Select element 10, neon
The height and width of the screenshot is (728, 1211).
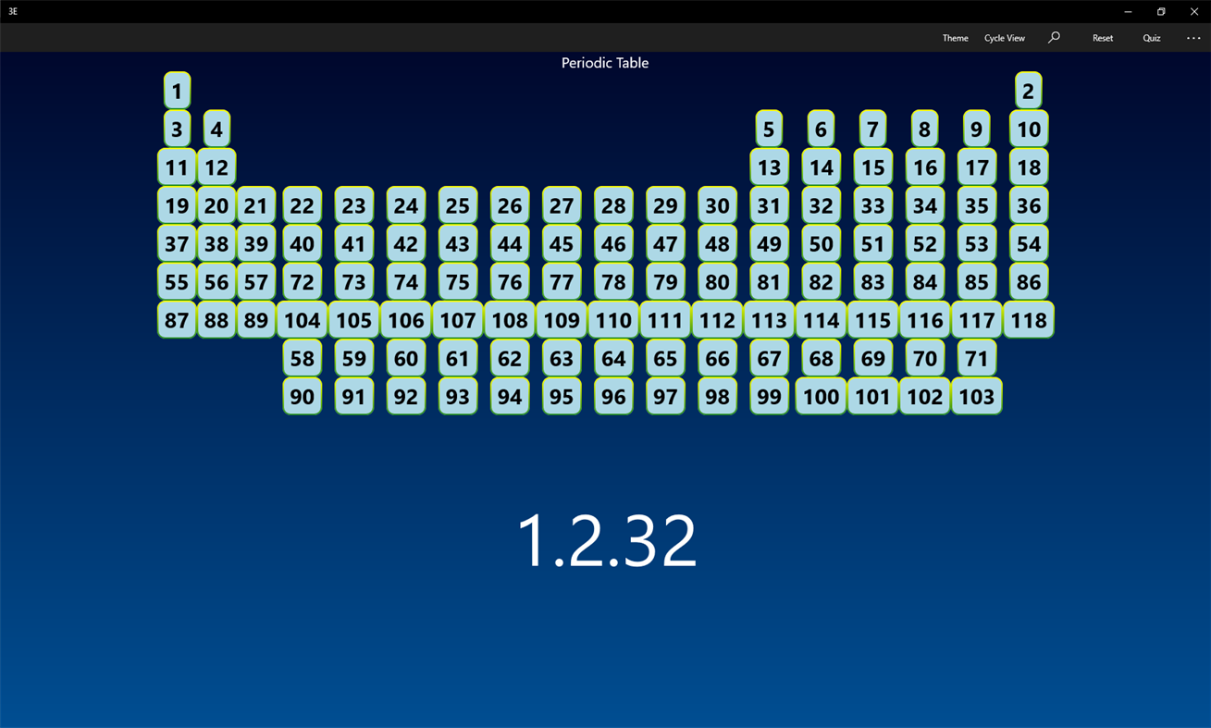(1028, 130)
